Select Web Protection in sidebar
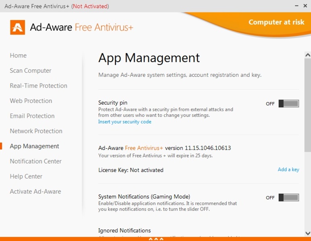This screenshot has width=311, height=241. click(31, 101)
